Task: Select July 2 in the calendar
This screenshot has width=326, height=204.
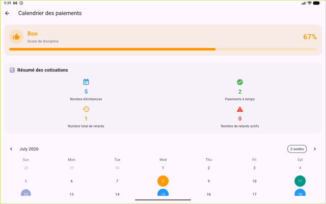Action: point(208,168)
